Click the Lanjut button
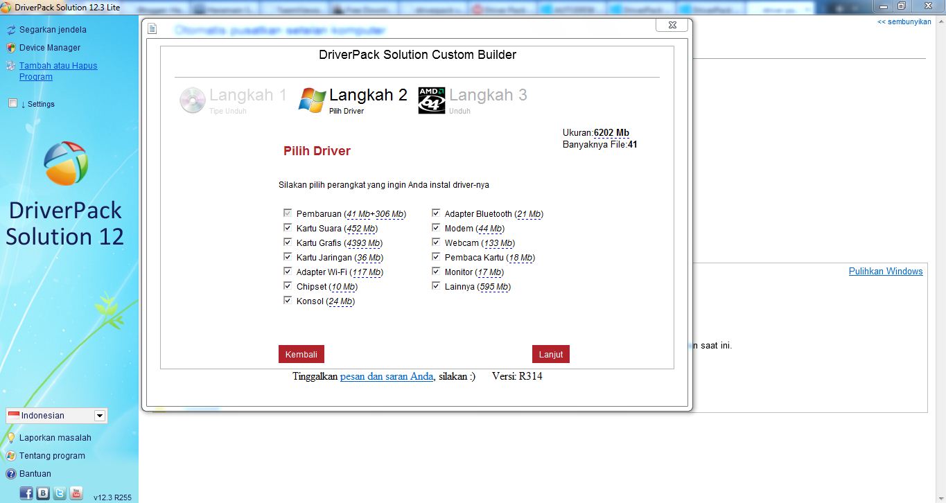This screenshot has height=503, width=946. tap(551, 354)
